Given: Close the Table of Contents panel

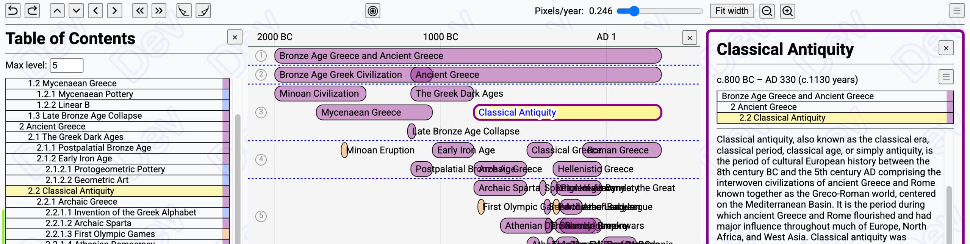Looking at the screenshot, I should point(235,38).
